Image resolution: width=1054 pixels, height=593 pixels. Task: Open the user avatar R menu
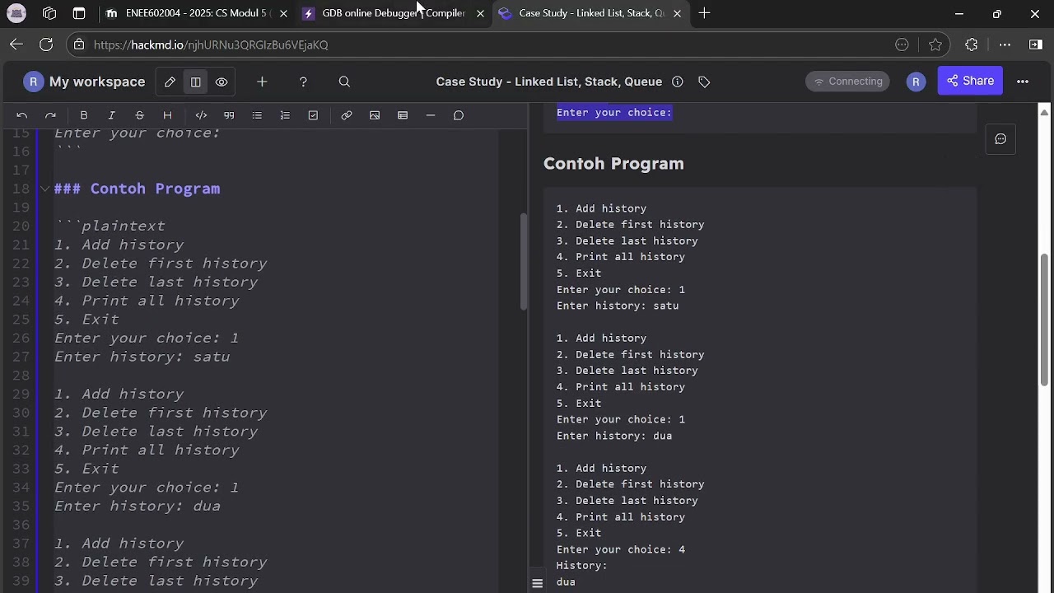coord(916,81)
